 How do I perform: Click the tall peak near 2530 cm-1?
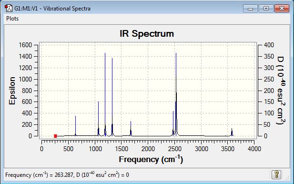176,94
